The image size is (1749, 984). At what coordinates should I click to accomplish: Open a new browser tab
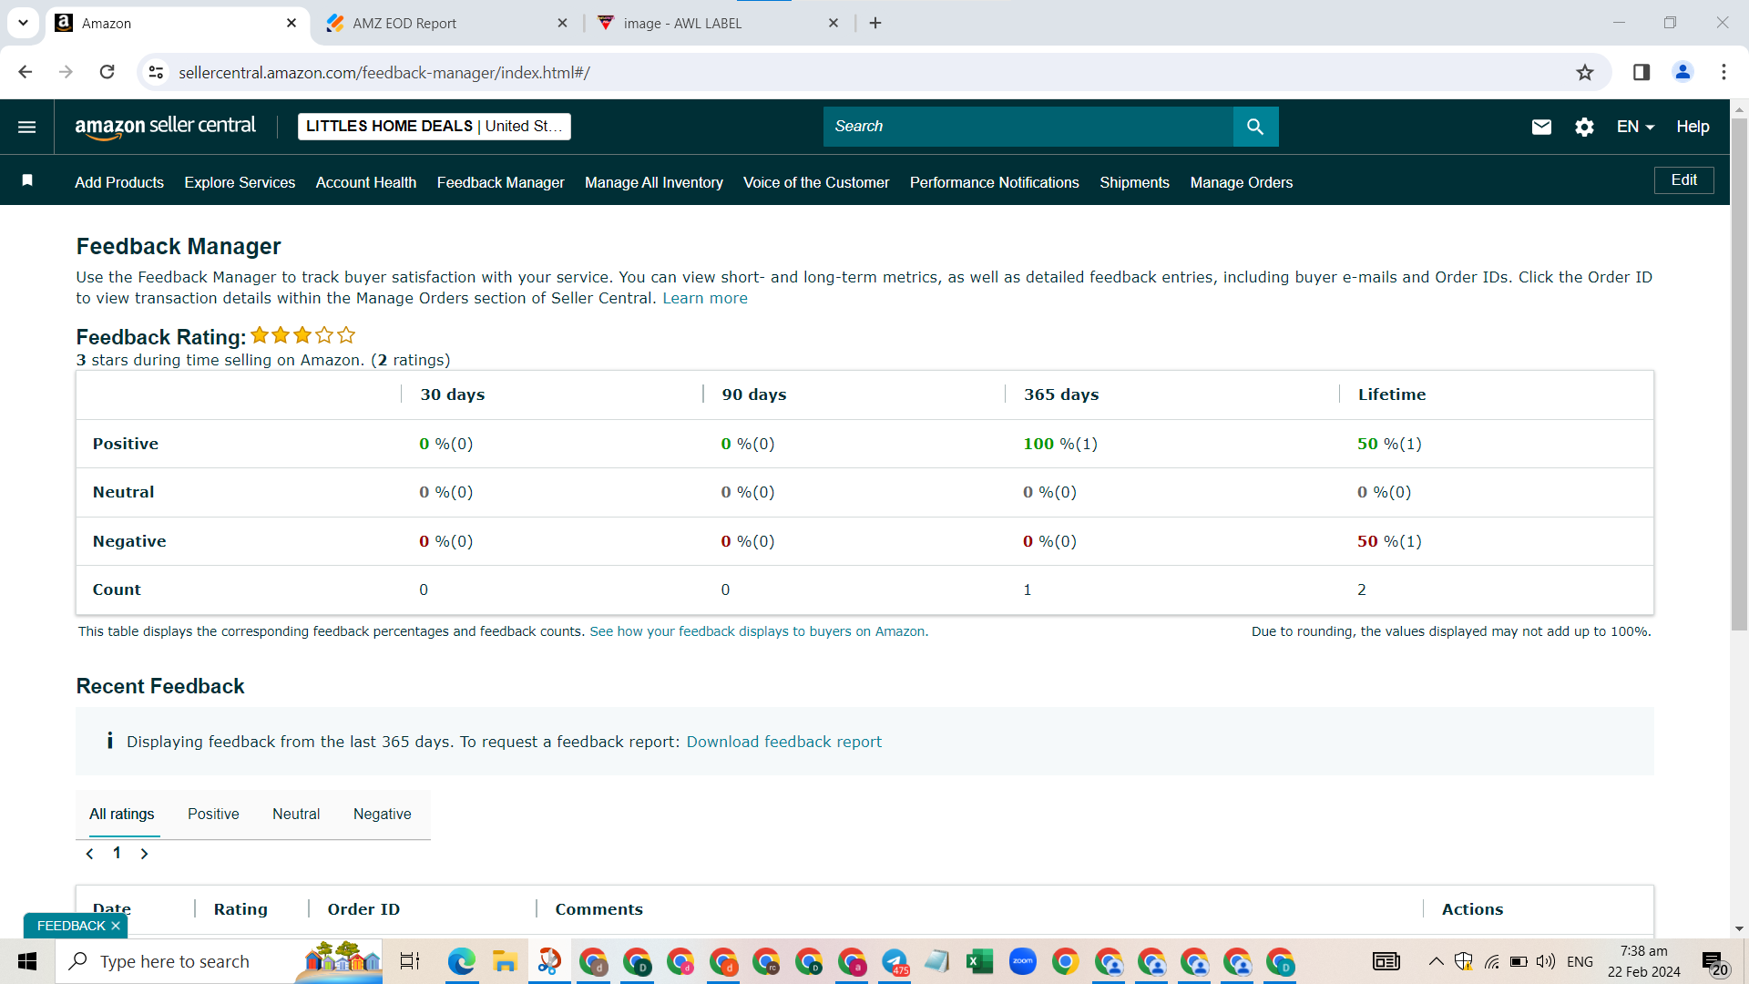pyautogui.click(x=875, y=23)
